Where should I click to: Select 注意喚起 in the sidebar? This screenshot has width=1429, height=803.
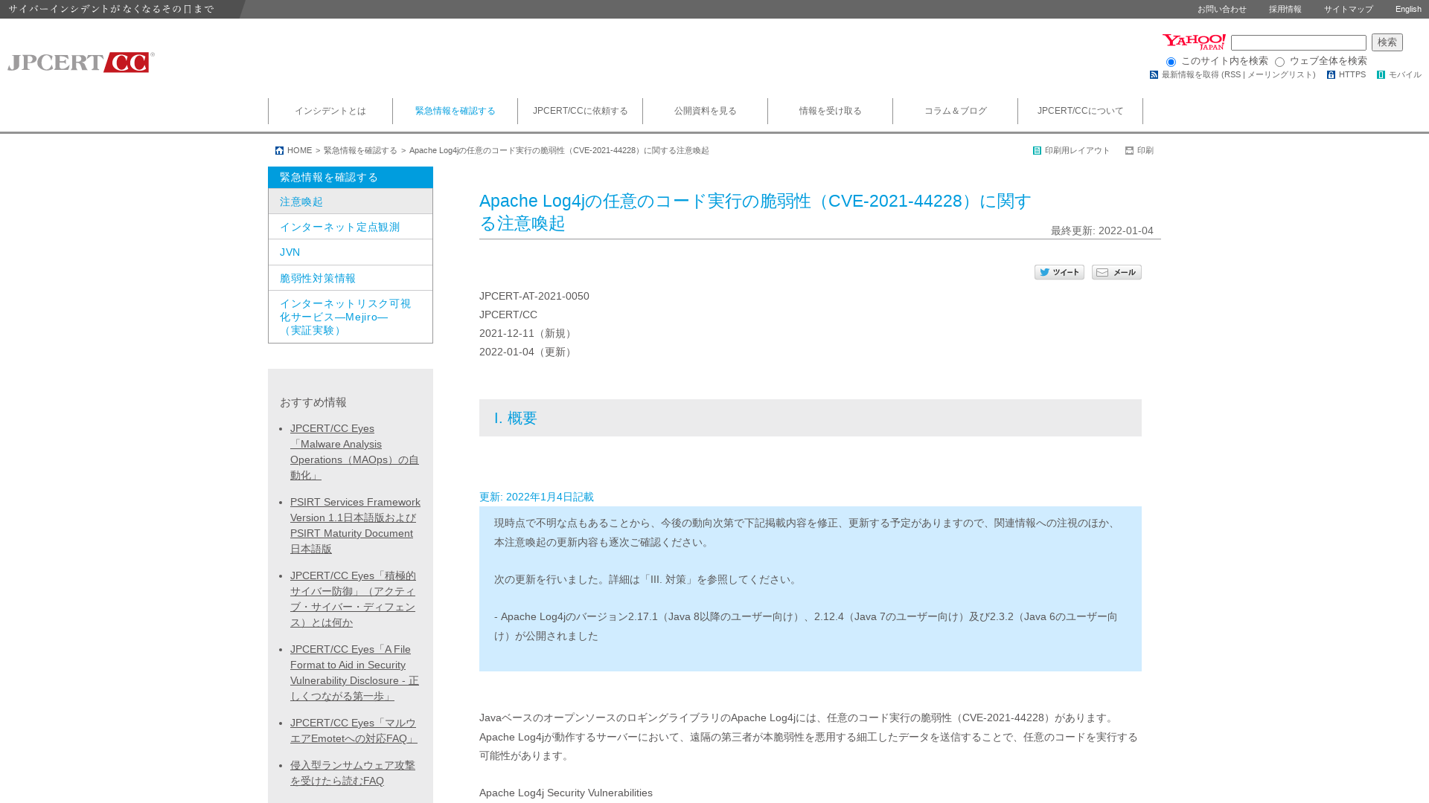click(351, 201)
